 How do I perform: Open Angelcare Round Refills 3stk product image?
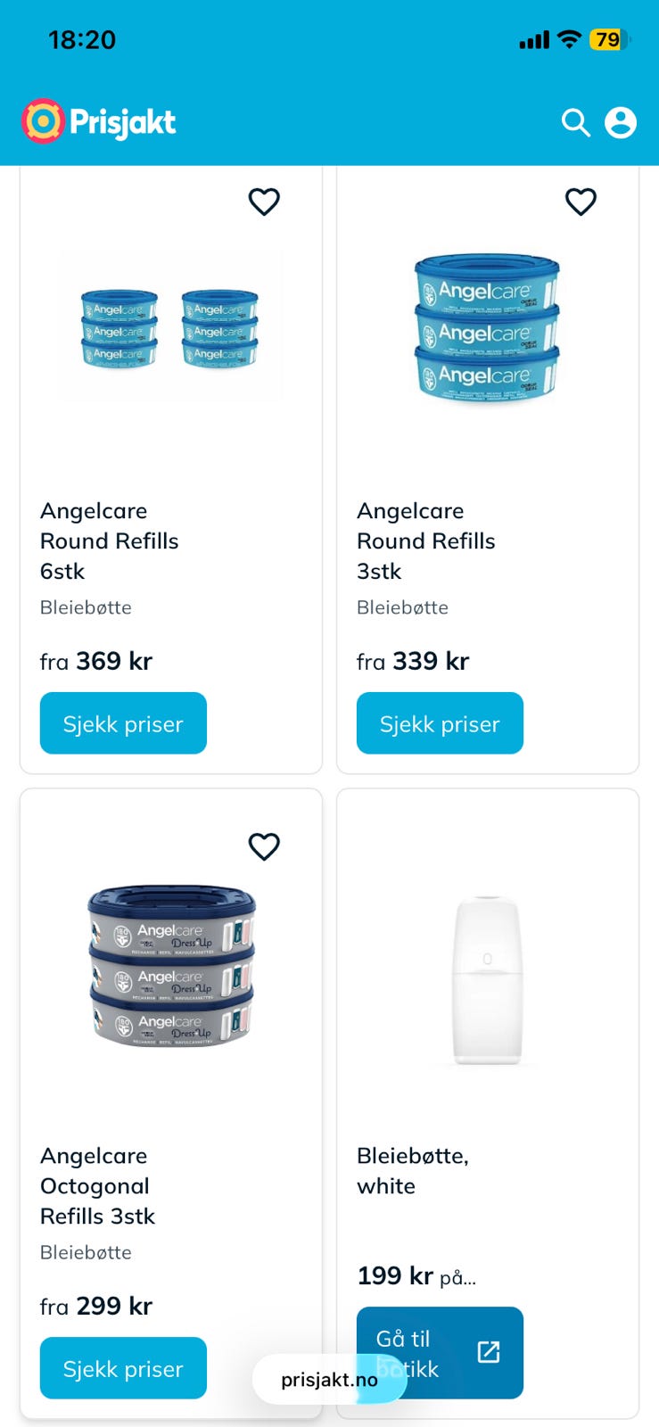(x=487, y=327)
